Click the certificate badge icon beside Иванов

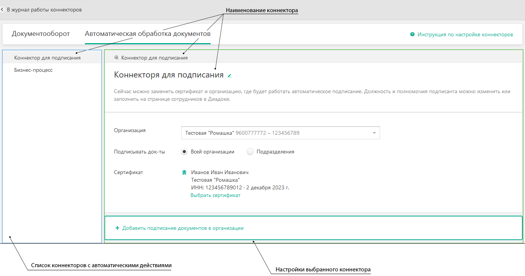coord(184,173)
